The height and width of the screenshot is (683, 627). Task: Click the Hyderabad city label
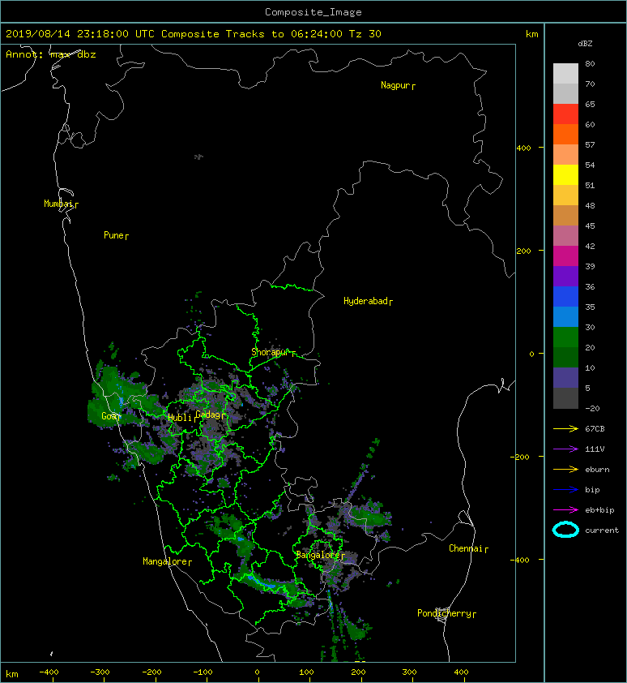[365, 301]
